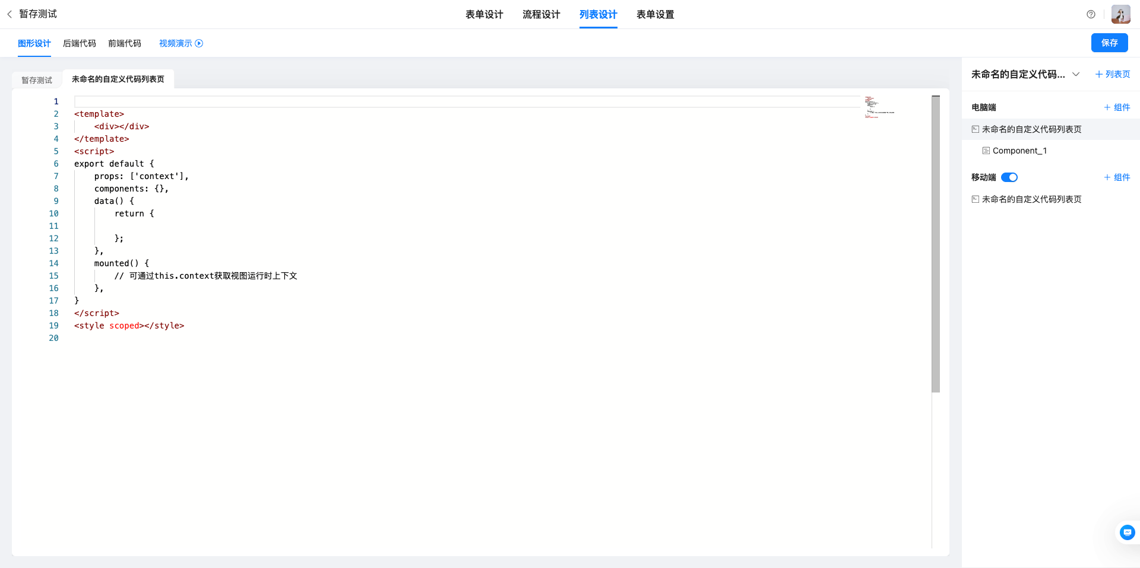Open the 视频演示 link
Image resolution: width=1140 pixels, height=568 pixels.
[x=176, y=43]
